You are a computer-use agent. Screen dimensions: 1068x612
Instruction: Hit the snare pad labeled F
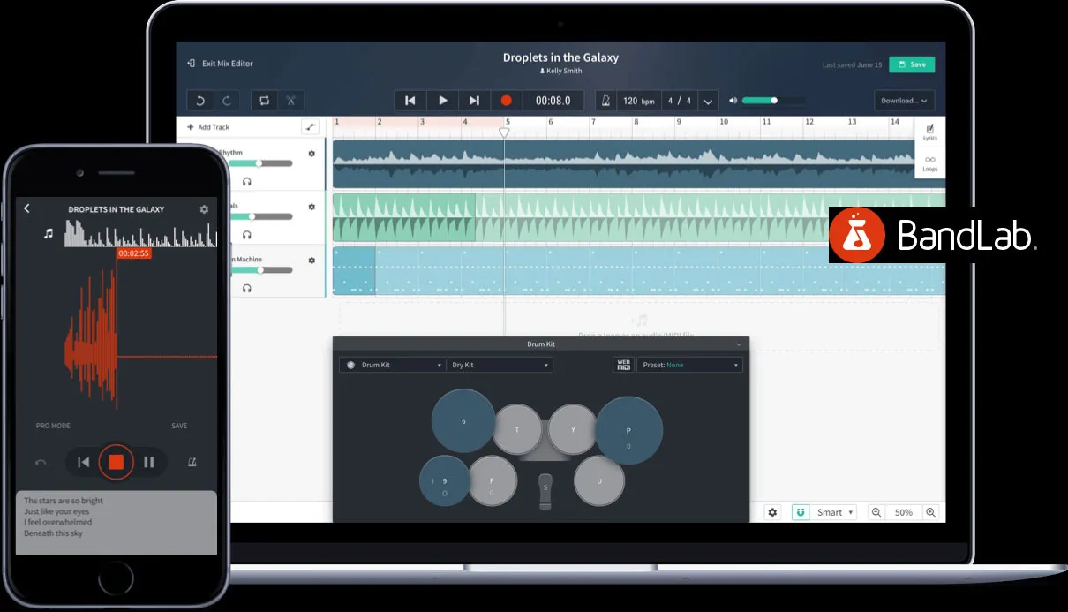(492, 481)
